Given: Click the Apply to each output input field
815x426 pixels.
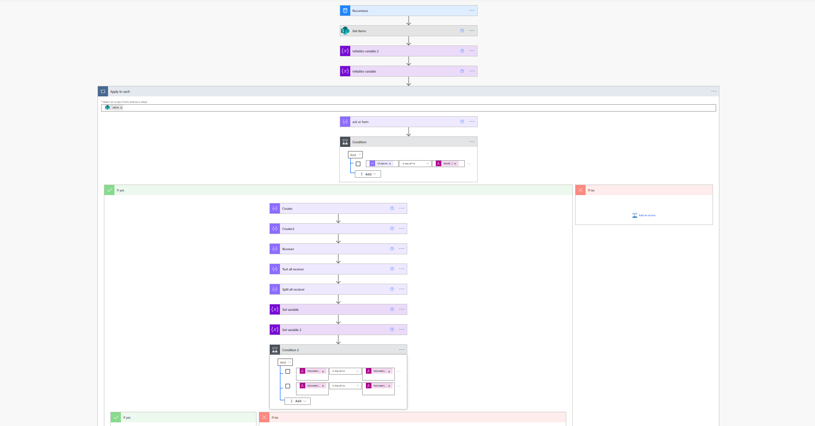Looking at the screenshot, I should (x=414, y=108).
